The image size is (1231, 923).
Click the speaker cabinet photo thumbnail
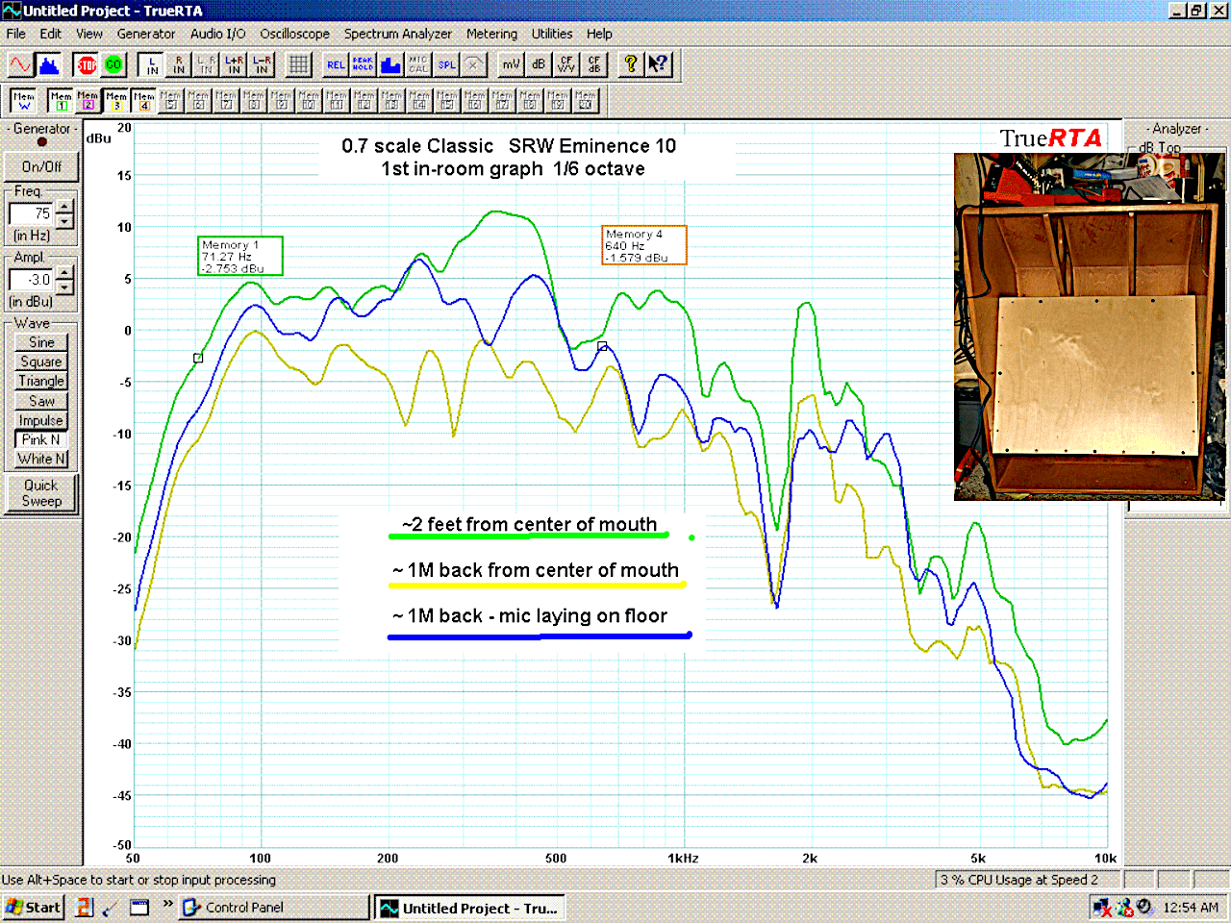[1091, 327]
